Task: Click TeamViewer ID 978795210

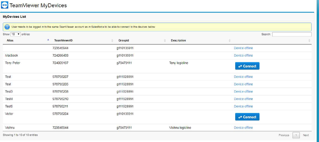Action: [x=60, y=99]
